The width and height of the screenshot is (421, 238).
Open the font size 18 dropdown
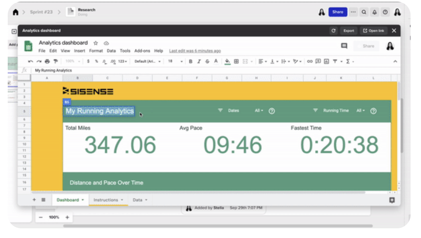(x=175, y=61)
